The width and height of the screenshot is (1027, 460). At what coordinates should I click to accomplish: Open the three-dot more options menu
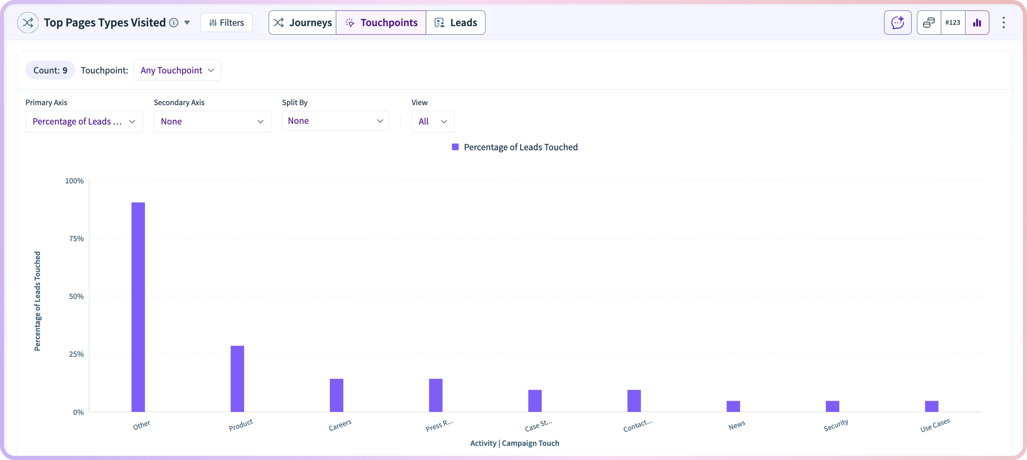tap(1003, 23)
